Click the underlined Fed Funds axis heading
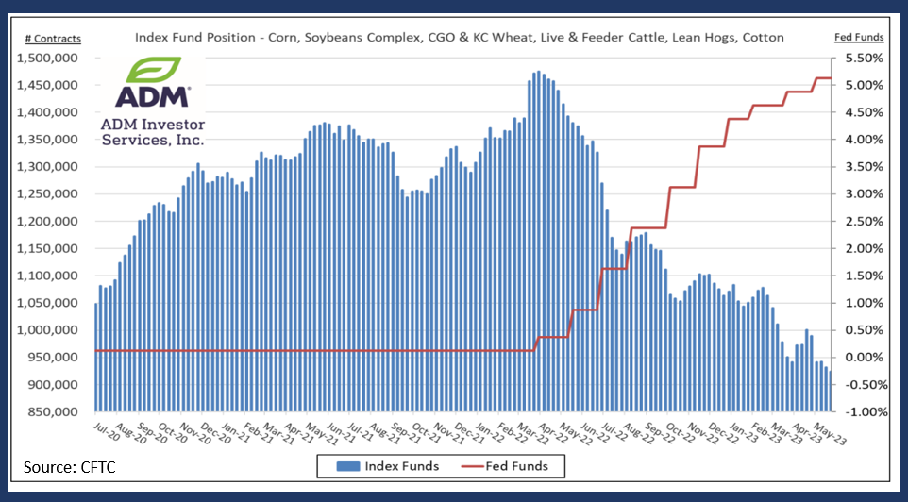908x502 pixels. (858, 39)
